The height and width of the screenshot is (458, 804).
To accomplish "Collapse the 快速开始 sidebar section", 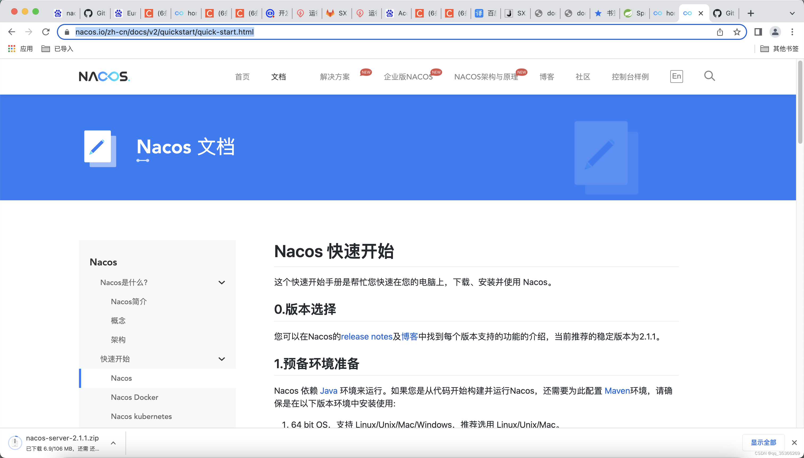I will pyautogui.click(x=222, y=359).
